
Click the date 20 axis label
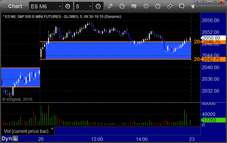(x=41, y=139)
